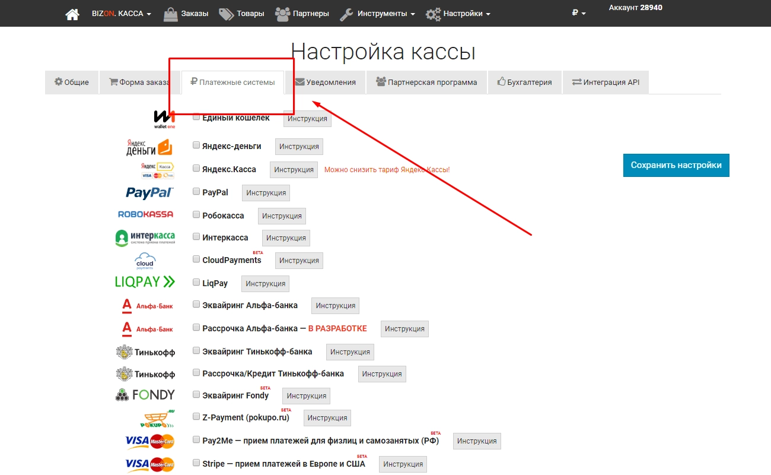The width and height of the screenshot is (771, 475).
Task: Click the PayPal logo
Action: (149, 192)
